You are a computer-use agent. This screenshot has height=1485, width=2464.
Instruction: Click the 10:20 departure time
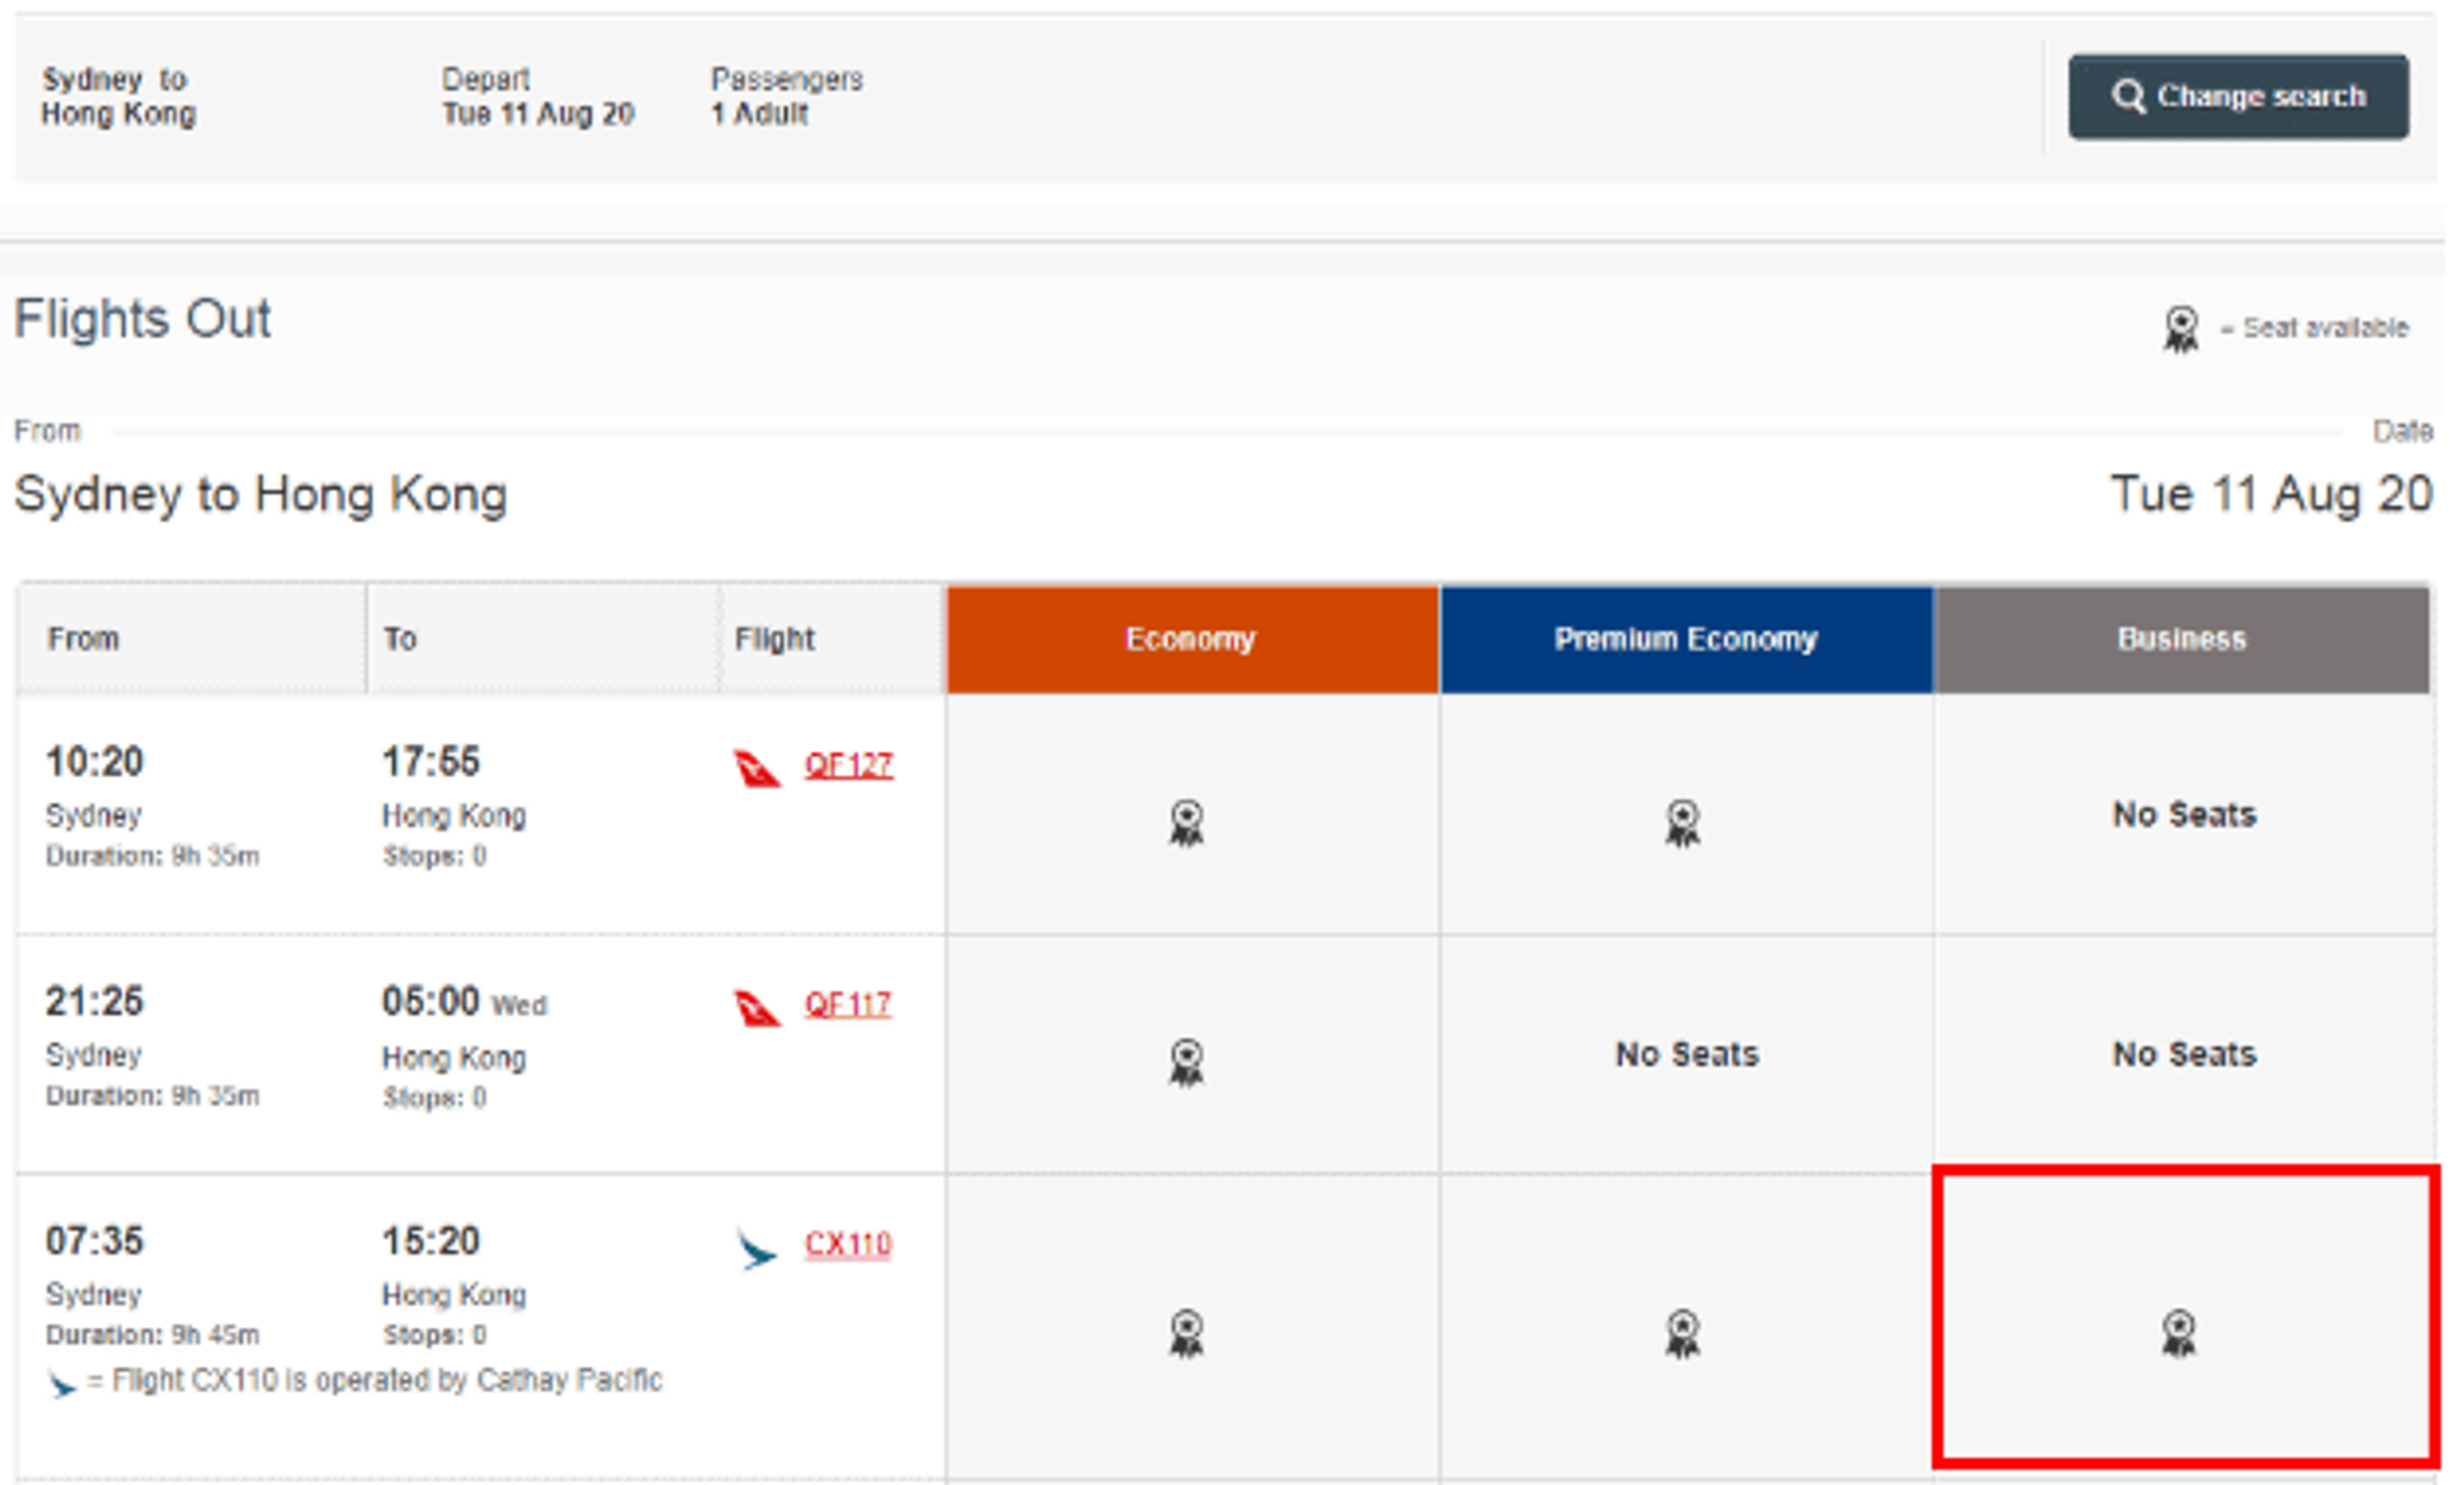pyautogui.click(x=95, y=762)
